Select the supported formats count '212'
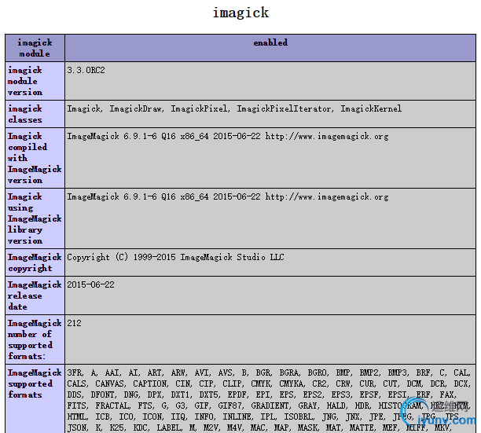Screen dimensions: 481x433 pos(74,323)
